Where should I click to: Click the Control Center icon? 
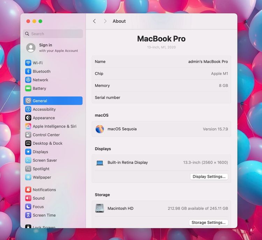[x=28, y=135]
